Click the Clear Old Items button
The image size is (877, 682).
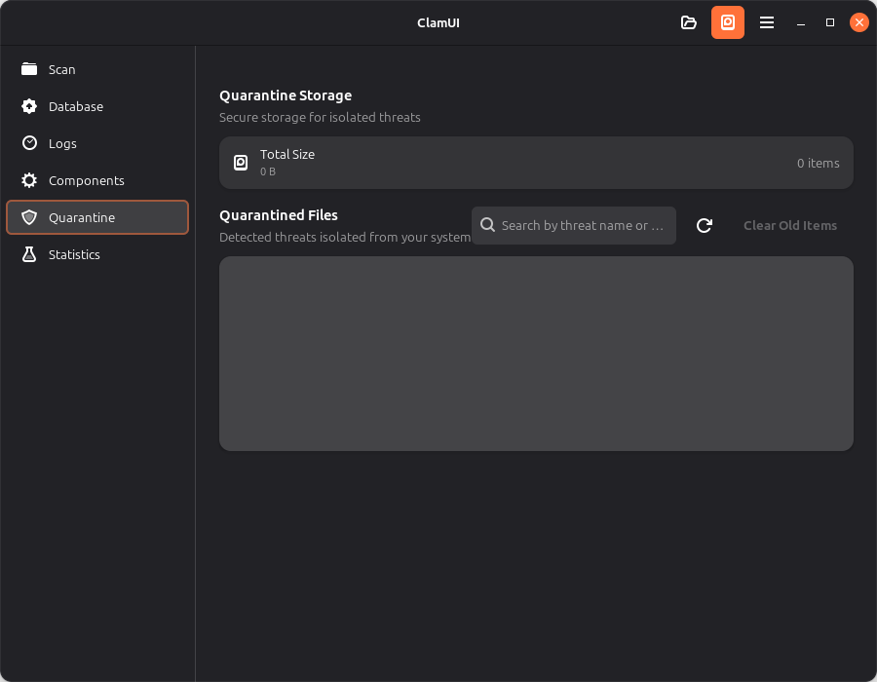point(789,225)
